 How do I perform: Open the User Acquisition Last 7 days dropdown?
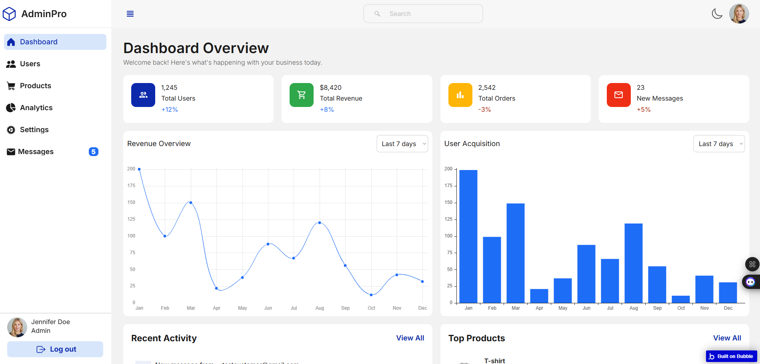719,144
